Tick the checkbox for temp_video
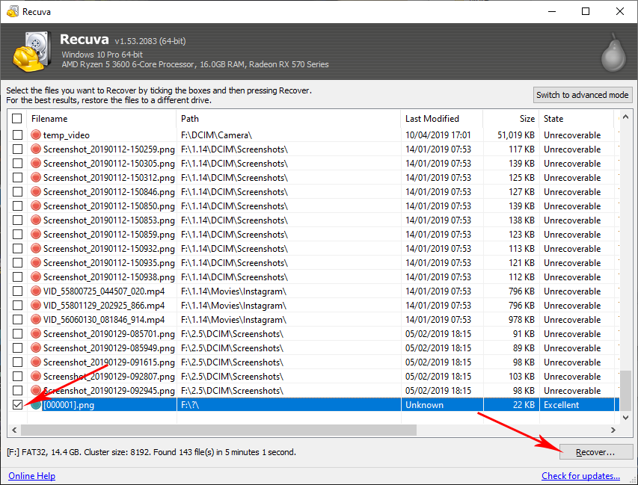Screen dimensions: 638x485 (17, 135)
